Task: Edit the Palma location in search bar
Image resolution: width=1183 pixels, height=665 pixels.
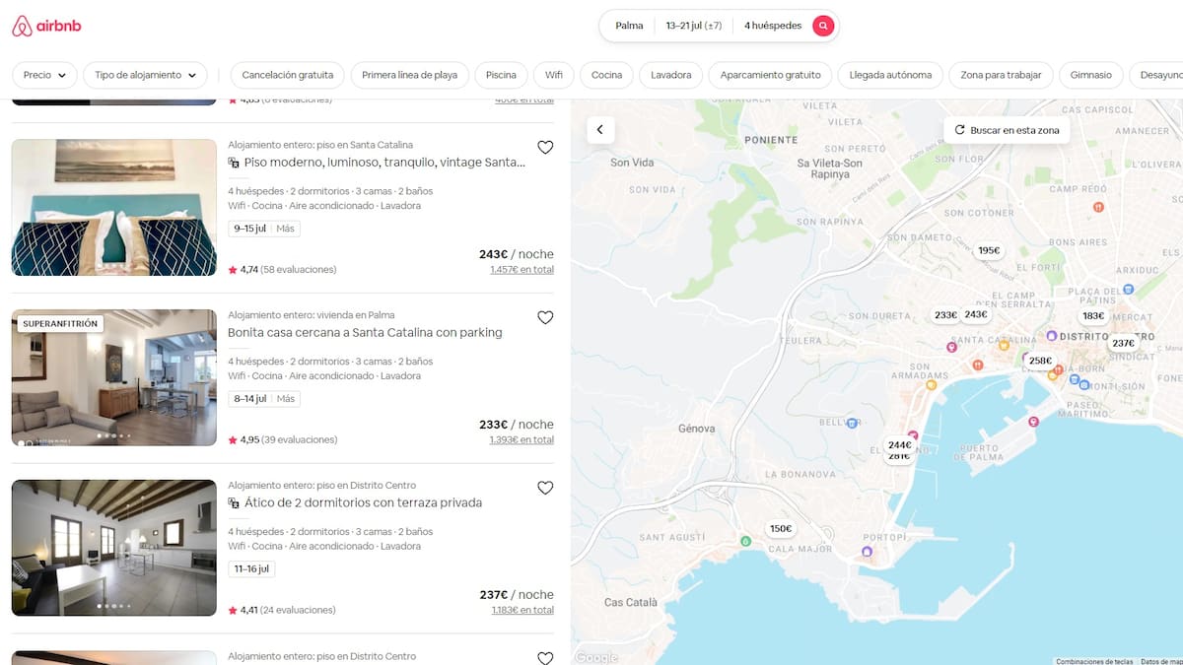Action: [x=629, y=26]
